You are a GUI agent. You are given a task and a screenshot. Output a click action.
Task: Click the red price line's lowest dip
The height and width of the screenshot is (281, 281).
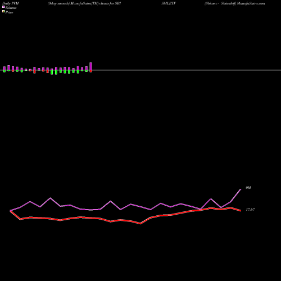click(140, 224)
